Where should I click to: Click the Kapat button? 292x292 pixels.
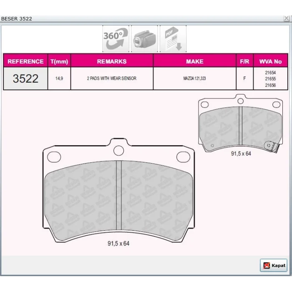click(274, 265)
